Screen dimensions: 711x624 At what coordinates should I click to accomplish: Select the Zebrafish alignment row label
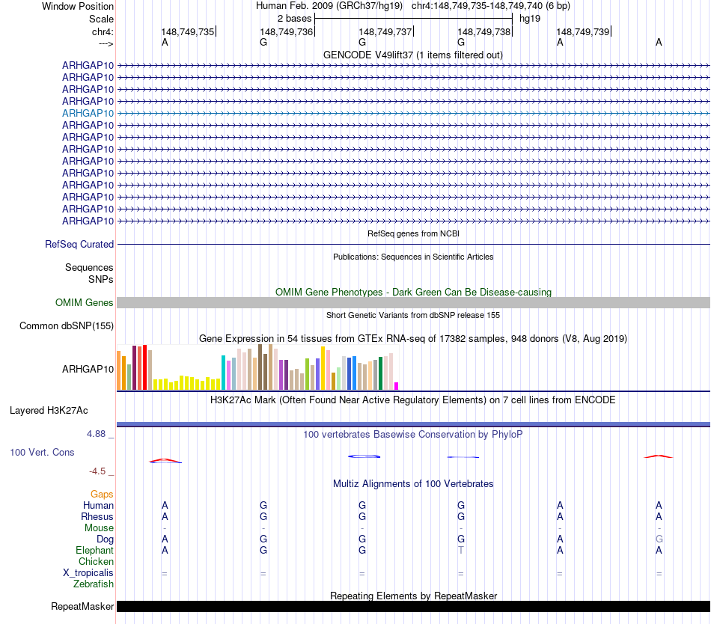coord(94,584)
